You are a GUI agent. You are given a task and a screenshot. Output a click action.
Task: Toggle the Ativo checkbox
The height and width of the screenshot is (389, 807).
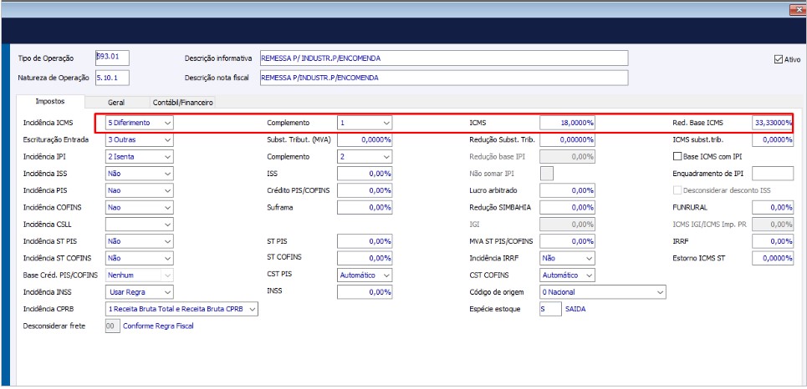(x=779, y=60)
